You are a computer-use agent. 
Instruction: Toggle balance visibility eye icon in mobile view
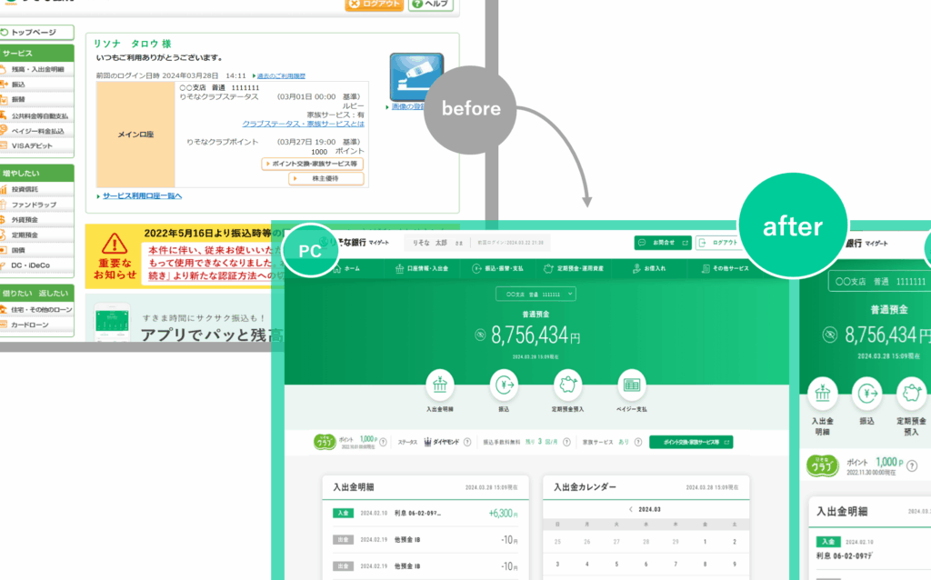click(x=829, y=335)
